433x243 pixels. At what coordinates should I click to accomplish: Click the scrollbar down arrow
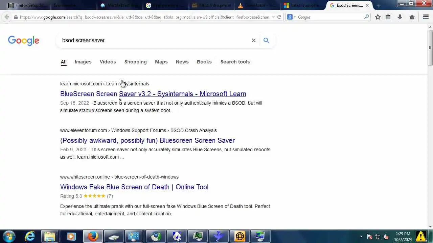pyautogui.click(x=430, y=227)
